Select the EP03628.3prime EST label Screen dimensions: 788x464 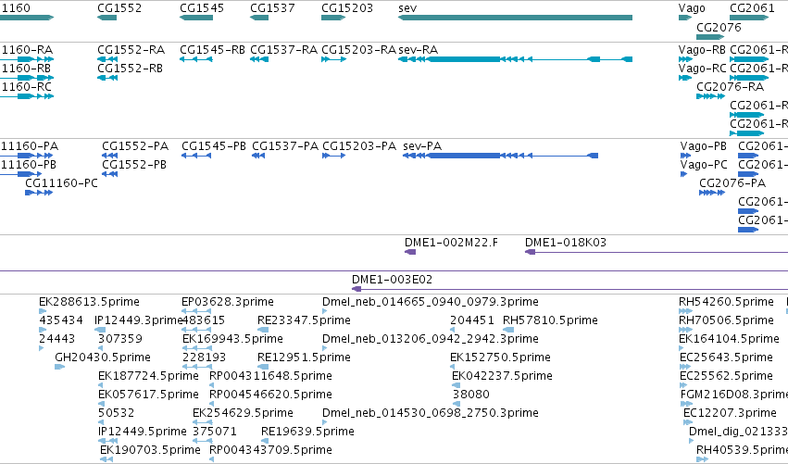click(x=228, y=302)
